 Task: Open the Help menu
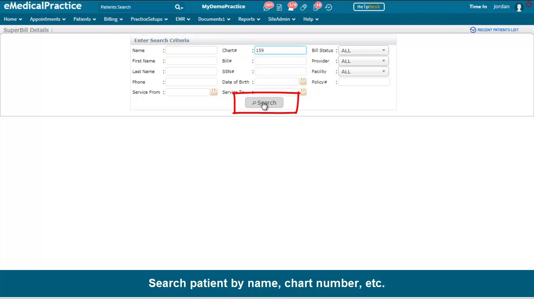click(x=311, y=19)
